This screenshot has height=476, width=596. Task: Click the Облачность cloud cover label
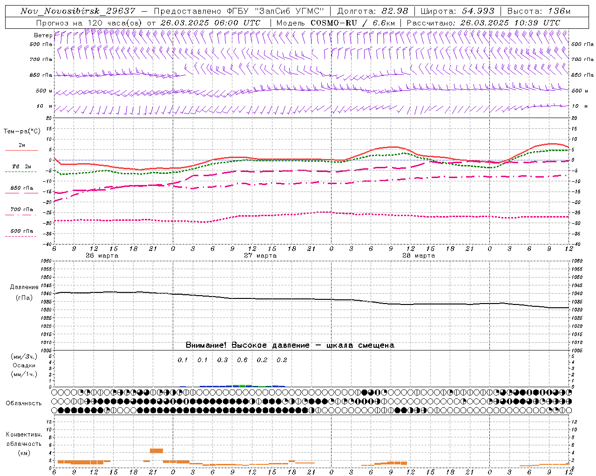(x=24, y=403)
